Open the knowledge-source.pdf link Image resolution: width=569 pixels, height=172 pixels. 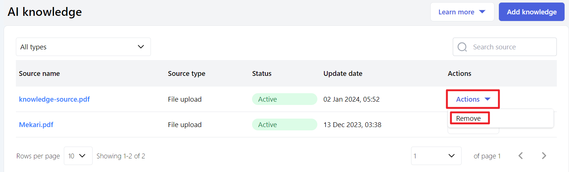tap(54, 99)
